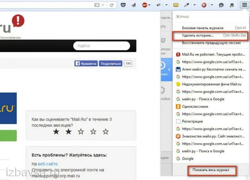Click the Adblock Plus ABP icon
Image resolution: width=250 pixels, height=180 pixels.
[145, 5]
